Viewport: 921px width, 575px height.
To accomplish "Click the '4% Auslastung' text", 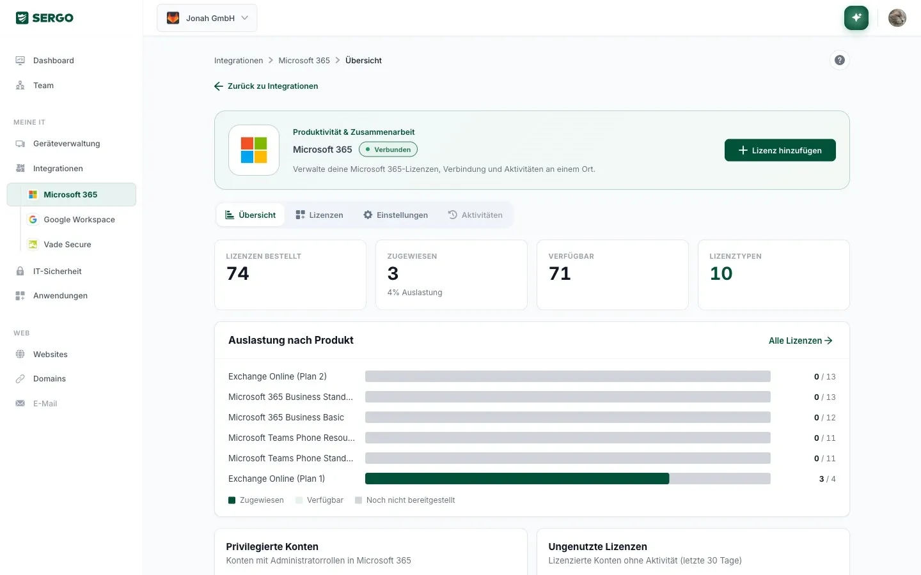I will [414, 293].
